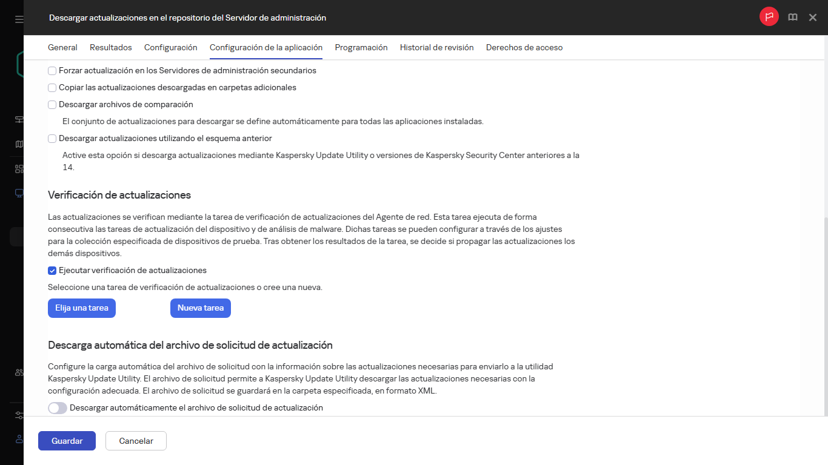Open the users and roles icon
The width and height of the screenshot is (828, 465).
tap(18, 374)
